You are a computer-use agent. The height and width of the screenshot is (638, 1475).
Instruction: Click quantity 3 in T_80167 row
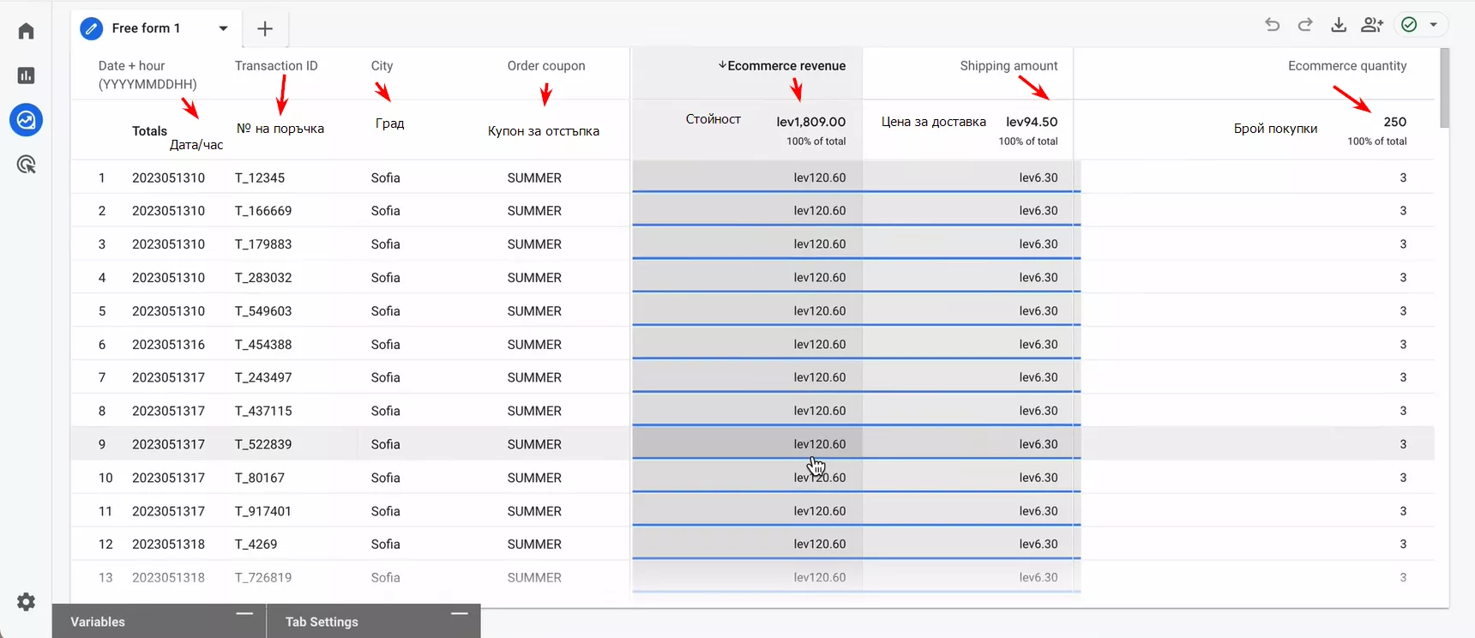coord(1403,478)
